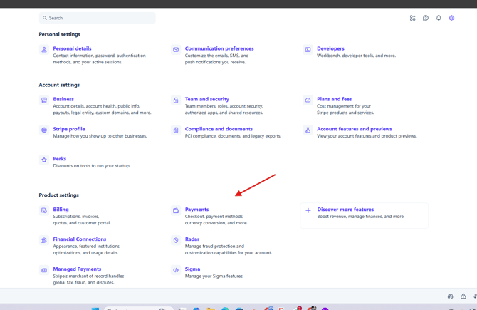
Task: Click the person icon beside Personal details
Action: tap(44, 49)
